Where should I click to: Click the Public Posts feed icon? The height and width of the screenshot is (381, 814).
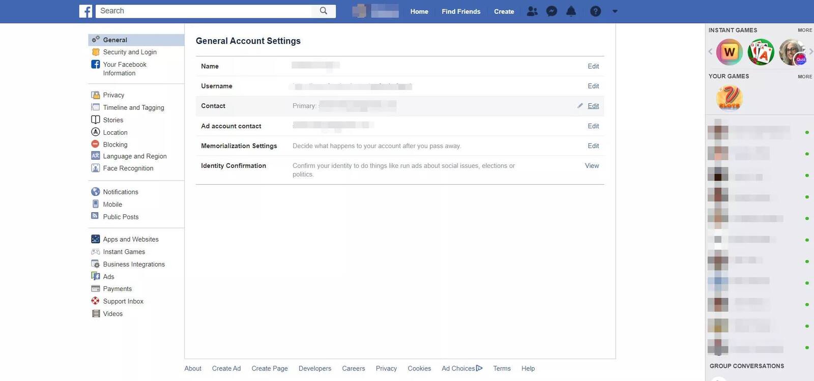(x=95, y=216)
